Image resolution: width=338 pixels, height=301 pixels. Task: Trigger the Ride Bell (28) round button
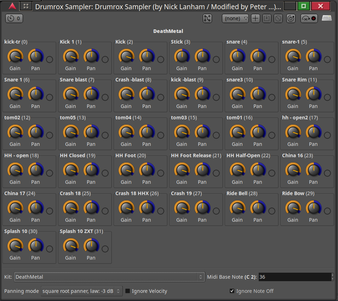[272, 211]
